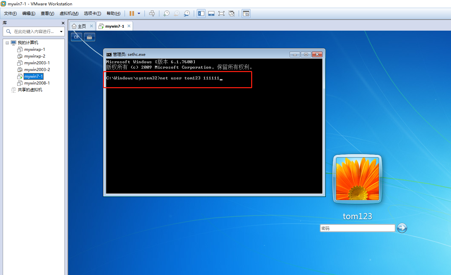Click the tom123 username label

coord(357,216)
